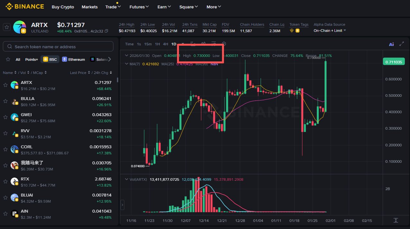Star the CORL row

coord(5,149)
